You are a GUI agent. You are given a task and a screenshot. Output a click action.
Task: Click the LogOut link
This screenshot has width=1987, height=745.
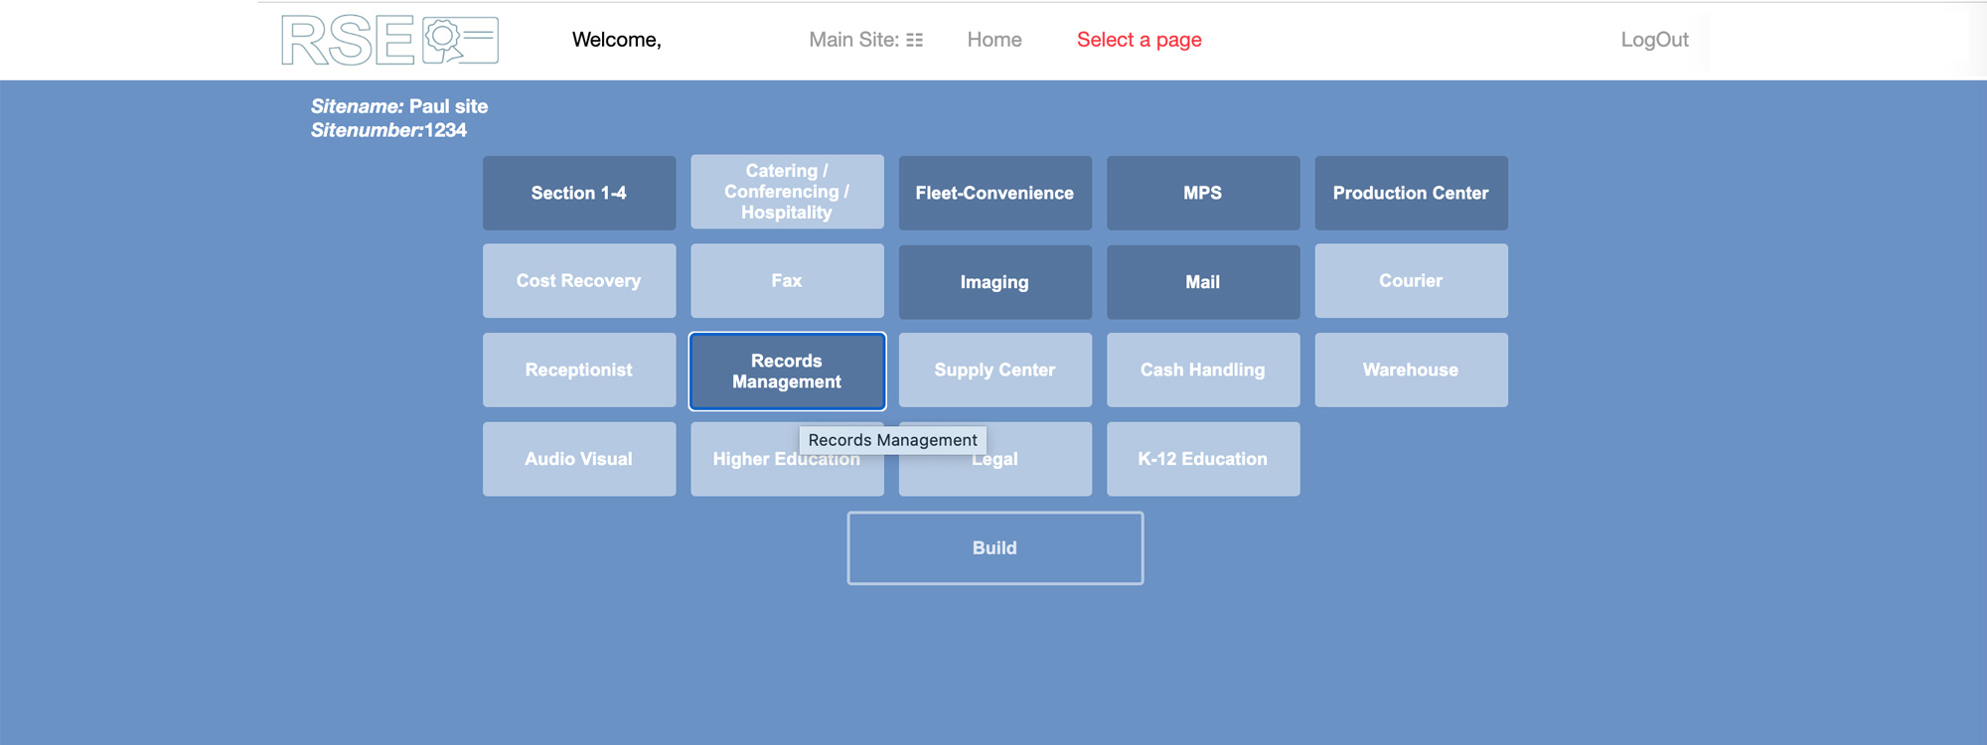1653,40
